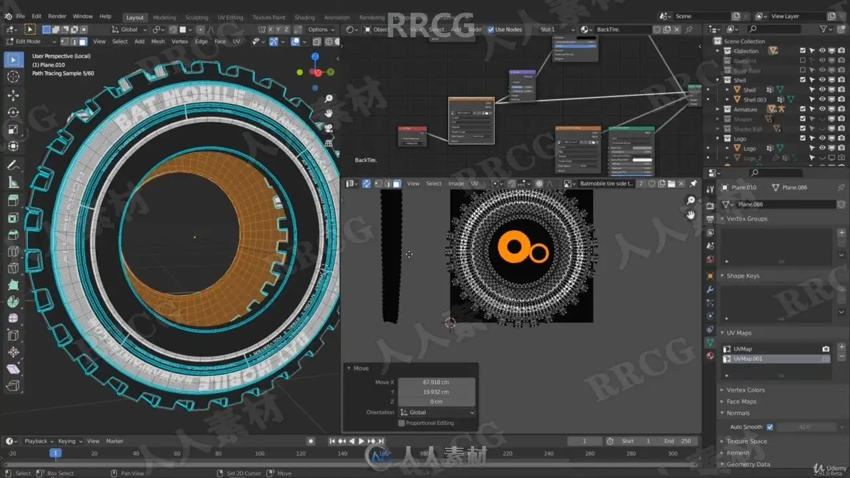Open the Mesh menu in 3D viewport

pos(157,41)
